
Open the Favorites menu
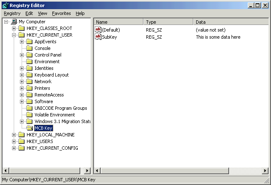[62, 13]
